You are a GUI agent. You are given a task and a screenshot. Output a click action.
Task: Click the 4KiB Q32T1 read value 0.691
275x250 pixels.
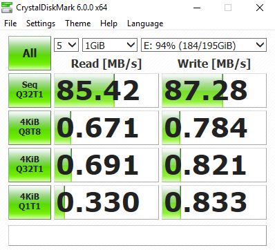point(106,165)
